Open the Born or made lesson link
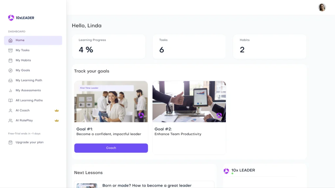 147,185
